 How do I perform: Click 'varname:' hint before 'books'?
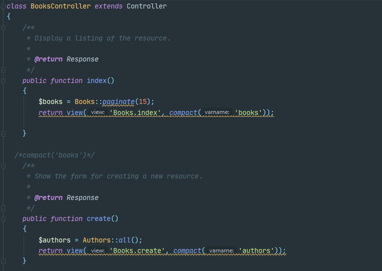pyautogui.click(x=217, y=112)
